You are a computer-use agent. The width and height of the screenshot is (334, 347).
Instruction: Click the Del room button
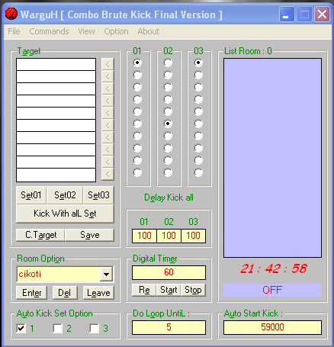coord(65,293)
